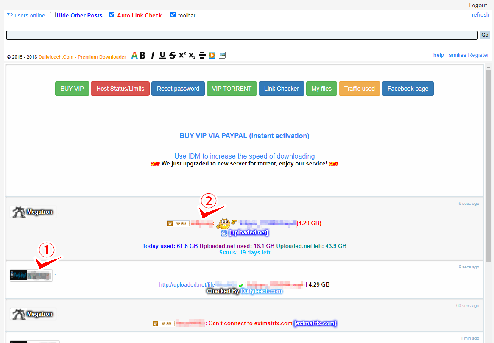Apply underline formatting
494x343 pixels.
click(x=162, y=55)
